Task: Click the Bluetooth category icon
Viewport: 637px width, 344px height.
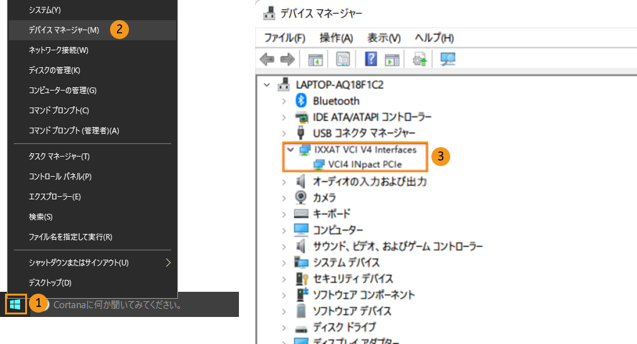Action: coord(301,101)
